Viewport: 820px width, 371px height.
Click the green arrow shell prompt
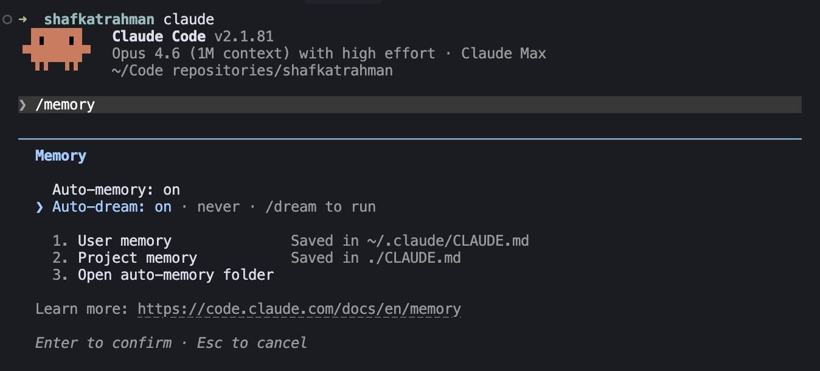(x=23, y=19)
